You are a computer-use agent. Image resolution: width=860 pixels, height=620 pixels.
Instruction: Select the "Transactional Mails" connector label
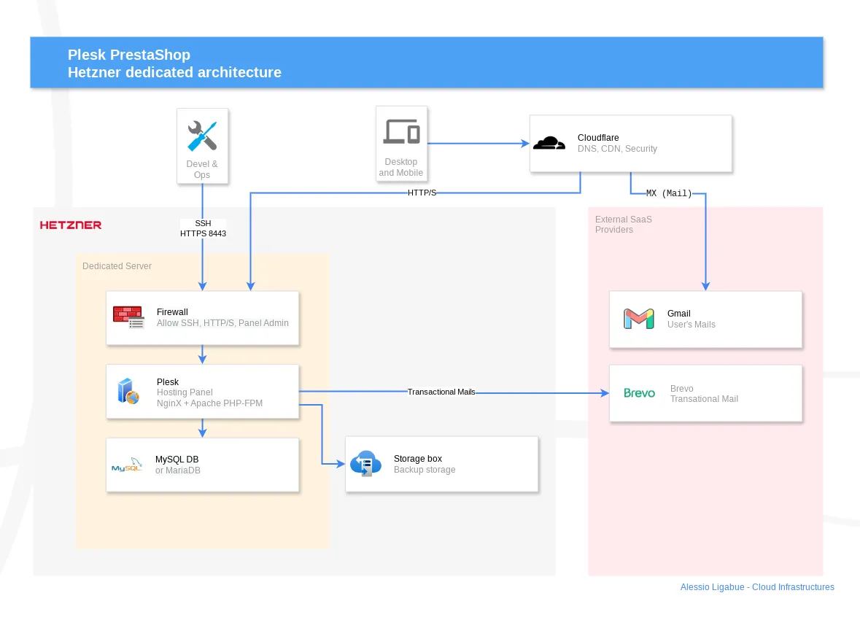[x=441, y=392]
